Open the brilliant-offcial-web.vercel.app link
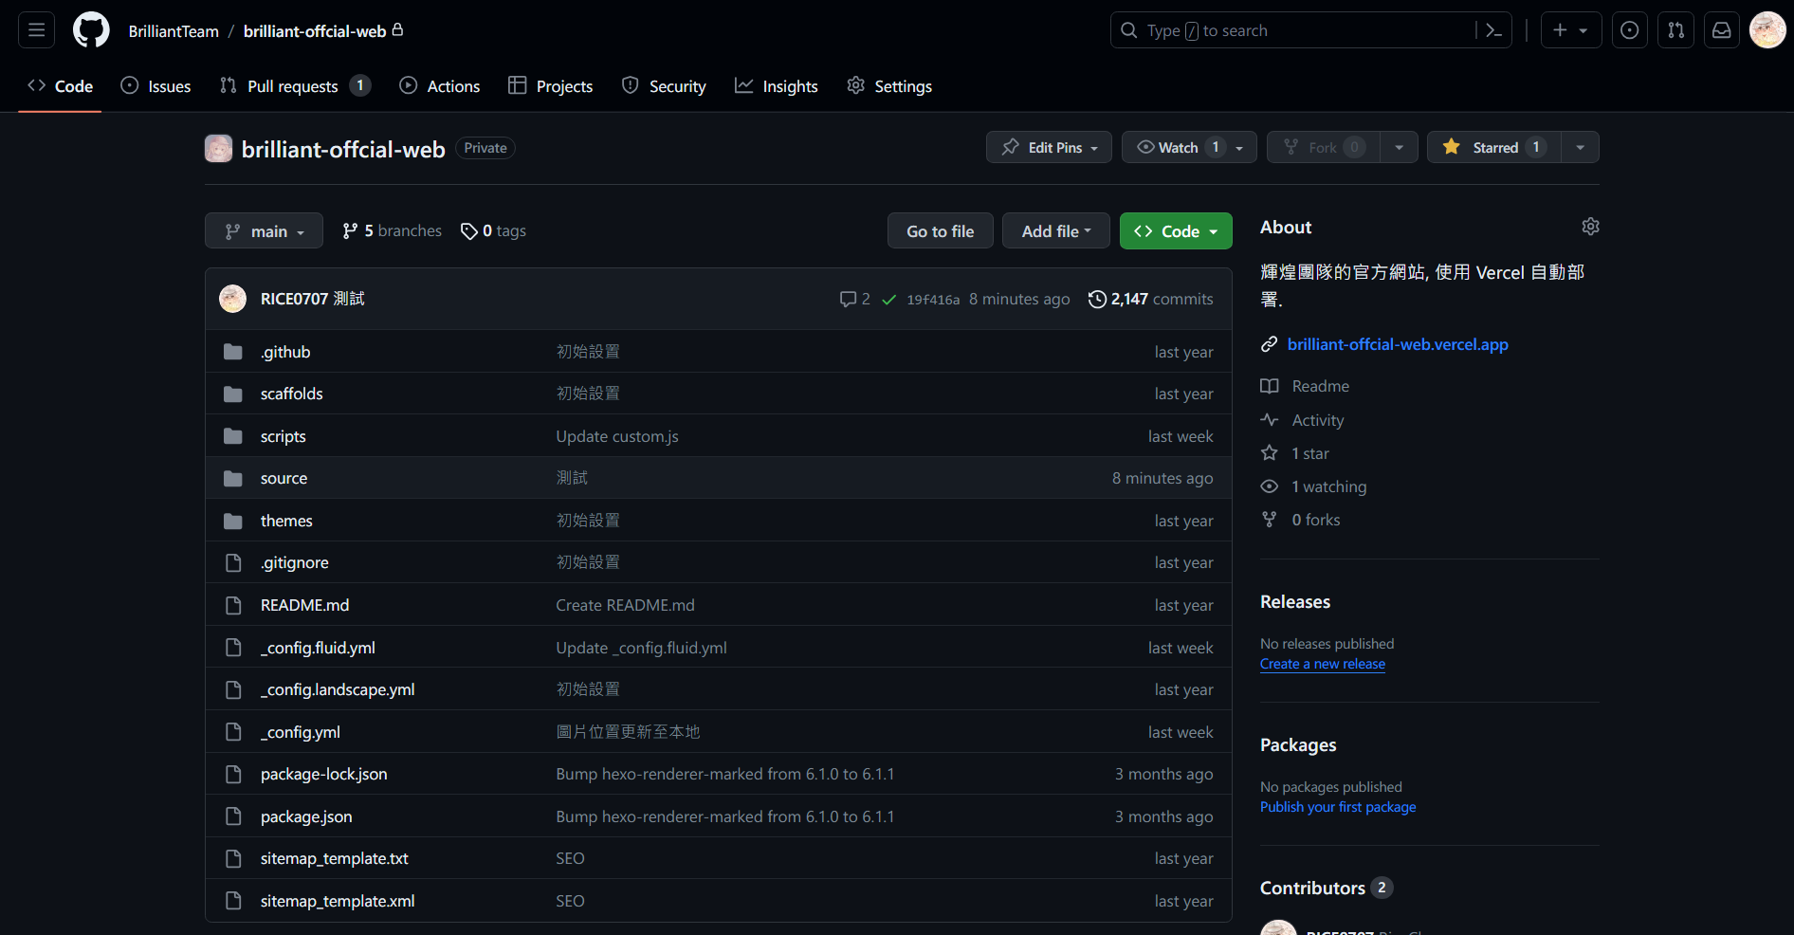 (1398, 344)
